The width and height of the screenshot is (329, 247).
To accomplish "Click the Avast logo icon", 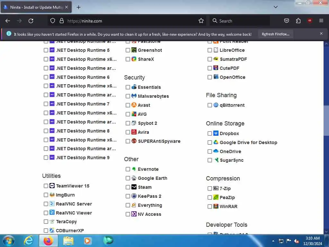I will [134, 105].
